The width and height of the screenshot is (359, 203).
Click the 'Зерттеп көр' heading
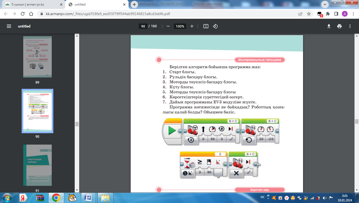click(260, 190)
